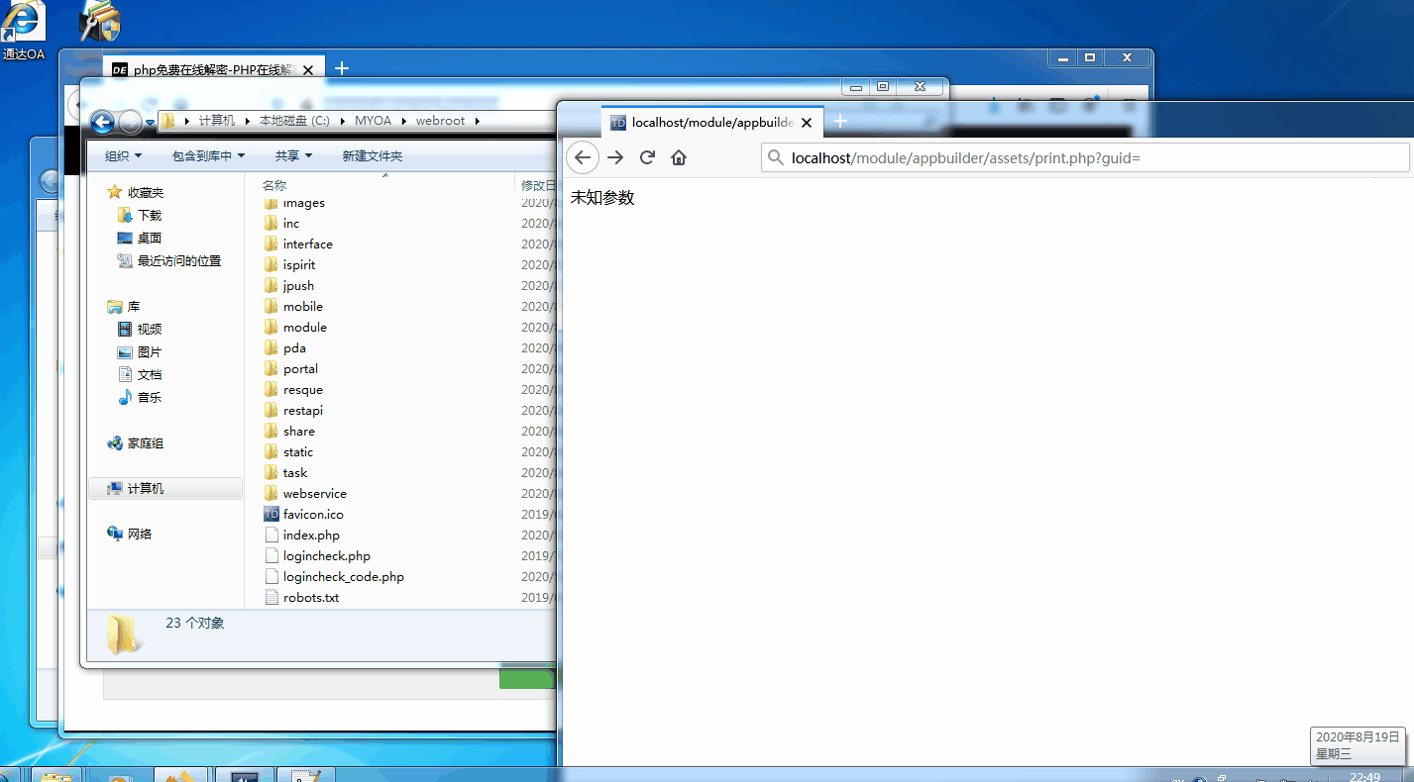
Task: Close the localhost appbuilder browser tab
Action: 807,123
